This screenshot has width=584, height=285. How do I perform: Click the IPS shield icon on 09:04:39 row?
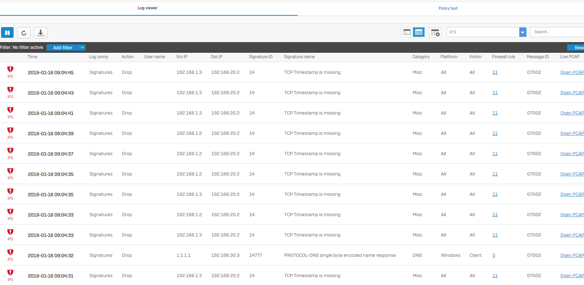(x=10, y=130)
